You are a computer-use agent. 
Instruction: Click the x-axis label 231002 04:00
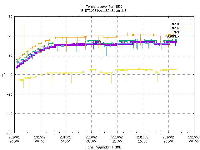[x=65, y=139]
